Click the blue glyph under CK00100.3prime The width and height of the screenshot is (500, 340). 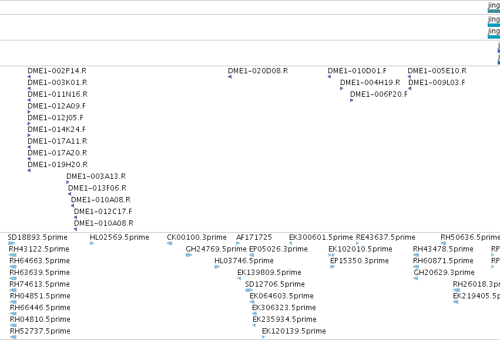click(x=170, y=243)
